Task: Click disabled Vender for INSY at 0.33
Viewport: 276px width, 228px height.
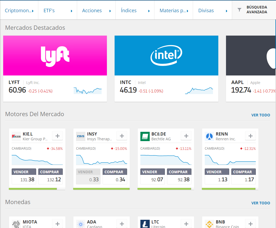Action: click(88, 176)
